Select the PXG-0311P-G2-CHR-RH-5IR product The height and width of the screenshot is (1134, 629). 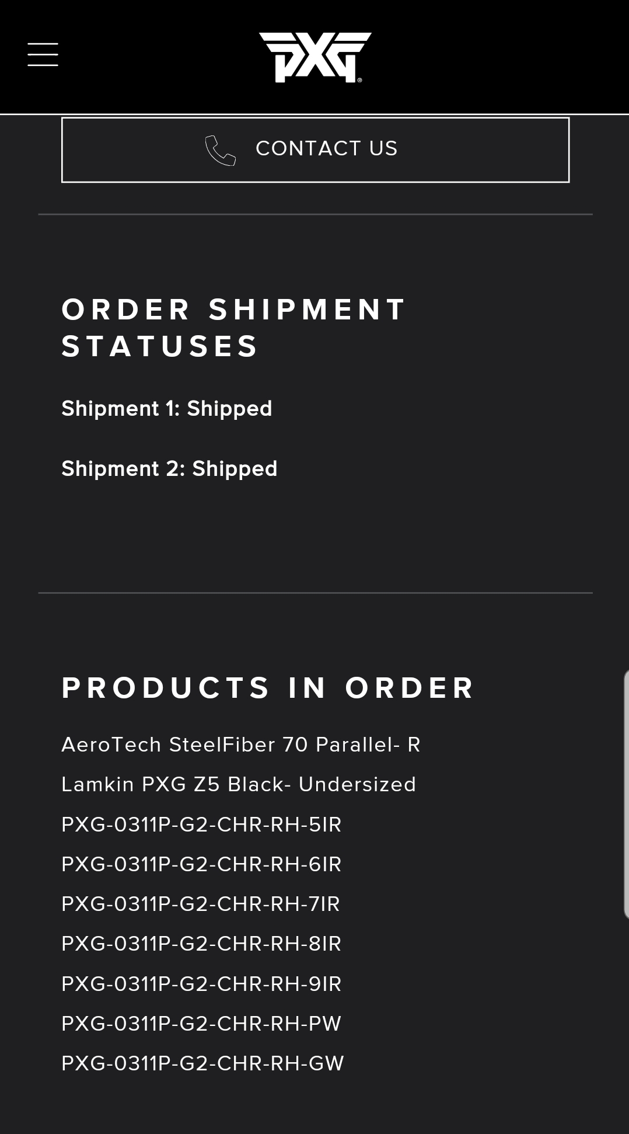[x=201, y=825]
